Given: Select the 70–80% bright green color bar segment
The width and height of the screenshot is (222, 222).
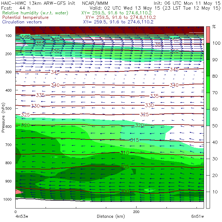Looking at the screenshot, I should [x=208, y=84].
